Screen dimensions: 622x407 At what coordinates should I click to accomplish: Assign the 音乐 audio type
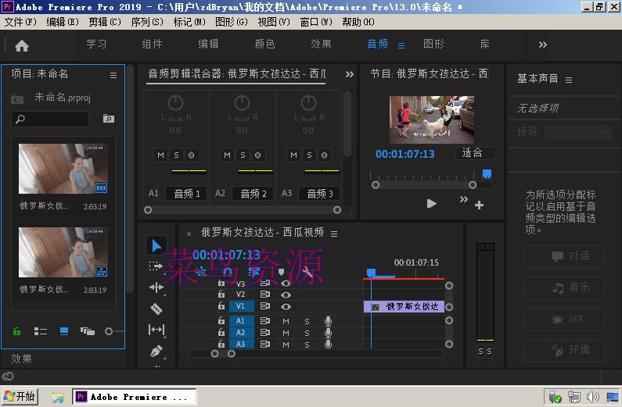pos(564,287)
